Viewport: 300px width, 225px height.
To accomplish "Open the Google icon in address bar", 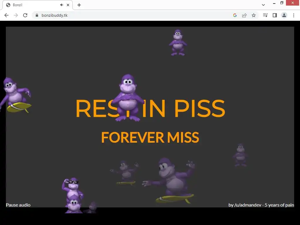I will pos(235,15).
